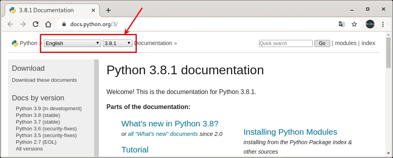Open Python 3.8 (stable) docs
Viewport: 393px width, 158px height.
click(38, 115)
